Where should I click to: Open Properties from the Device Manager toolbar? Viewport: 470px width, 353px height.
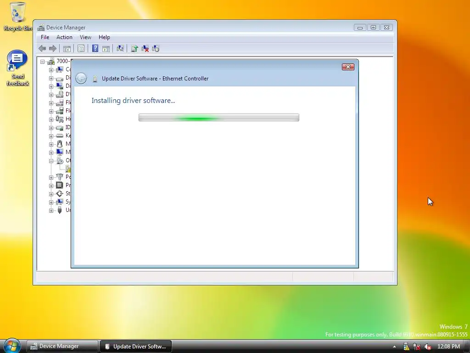coord(81,48)
